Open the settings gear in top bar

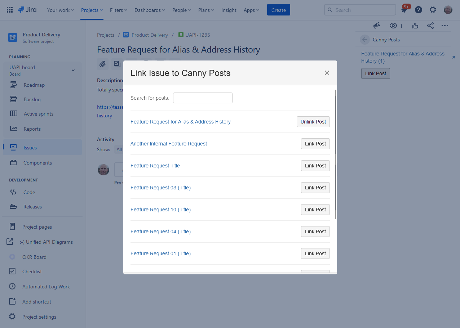click(433, 10)
